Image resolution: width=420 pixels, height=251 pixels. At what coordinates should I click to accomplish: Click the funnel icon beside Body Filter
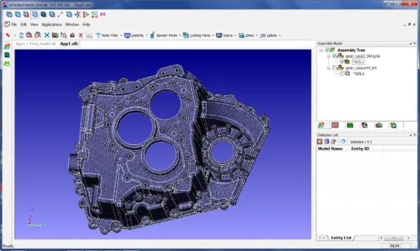(x=98, y=35)
